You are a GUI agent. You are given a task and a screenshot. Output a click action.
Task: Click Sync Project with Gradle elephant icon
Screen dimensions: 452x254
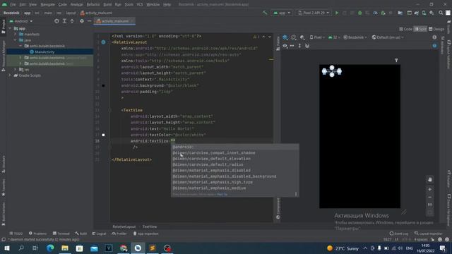point(416,13)
